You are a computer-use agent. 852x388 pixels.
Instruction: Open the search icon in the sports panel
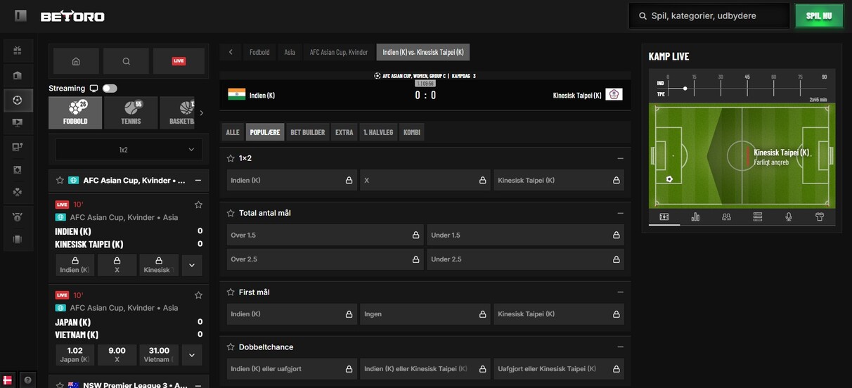tap(127, 61)
